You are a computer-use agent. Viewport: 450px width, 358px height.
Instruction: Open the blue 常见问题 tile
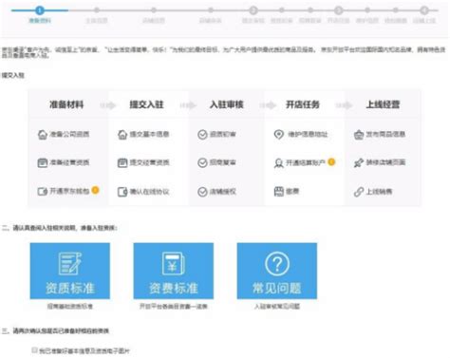pyautogui.click(x=277, y=271)
